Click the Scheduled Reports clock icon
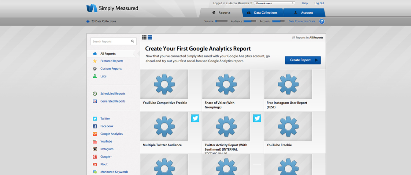411x175 pixels. click(x=95, y=94)
